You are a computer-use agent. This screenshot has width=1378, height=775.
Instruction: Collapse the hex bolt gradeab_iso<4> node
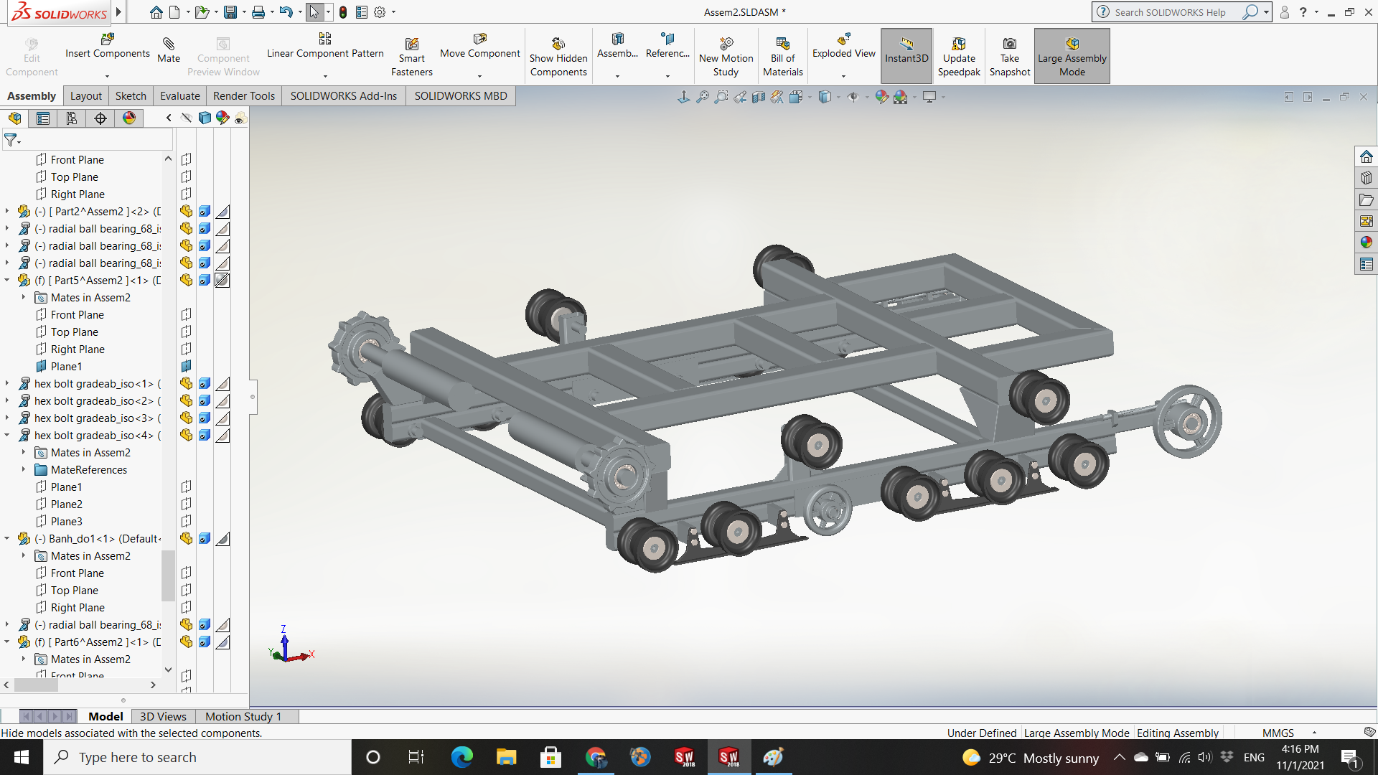pyautogui.click(x=7, y=436)
